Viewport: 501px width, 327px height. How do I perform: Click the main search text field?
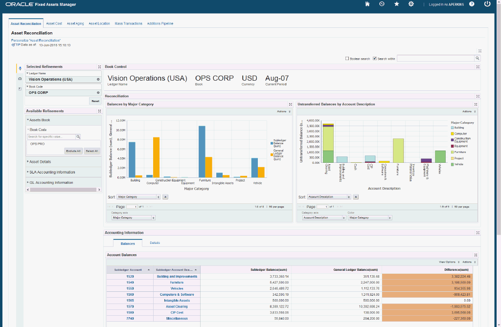pos(436,58)
